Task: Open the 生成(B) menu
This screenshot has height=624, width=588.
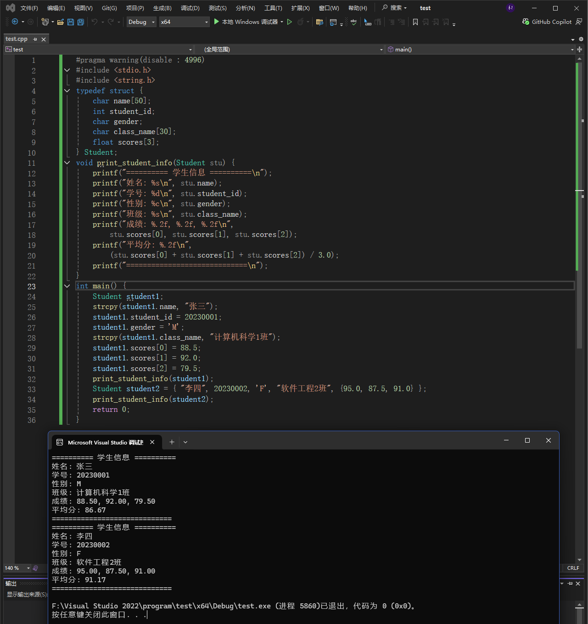Action: click(x=162, y=8)
